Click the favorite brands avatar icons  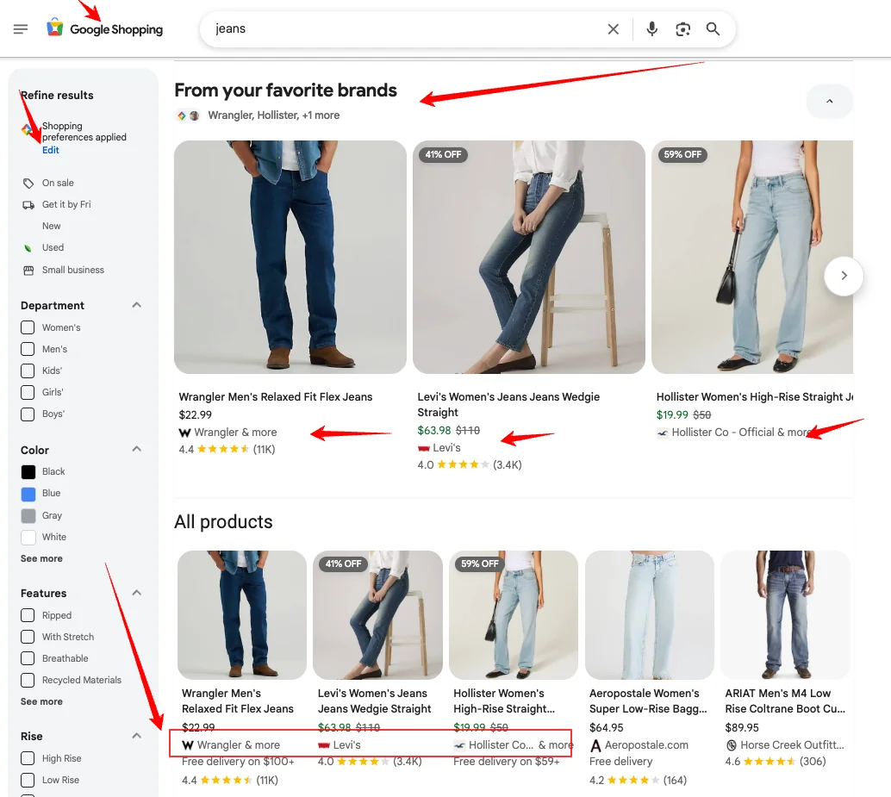click(188, 115)
